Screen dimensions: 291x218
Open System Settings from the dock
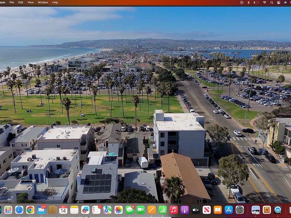tap(240, 210)
